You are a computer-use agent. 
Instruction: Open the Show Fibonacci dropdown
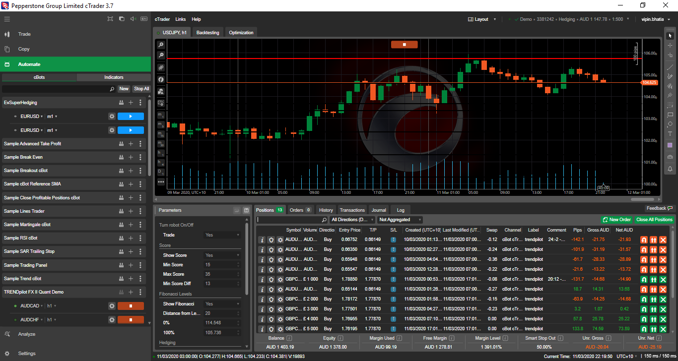tap(222, 304)
